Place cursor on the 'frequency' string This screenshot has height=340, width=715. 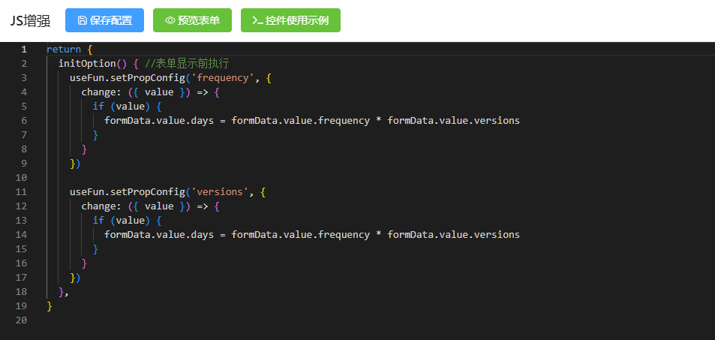click(x=223, y=78)
